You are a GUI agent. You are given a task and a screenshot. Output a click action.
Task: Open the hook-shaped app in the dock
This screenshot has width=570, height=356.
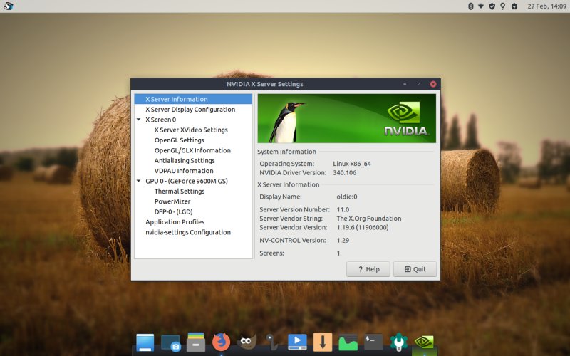(x=272, y=342)
